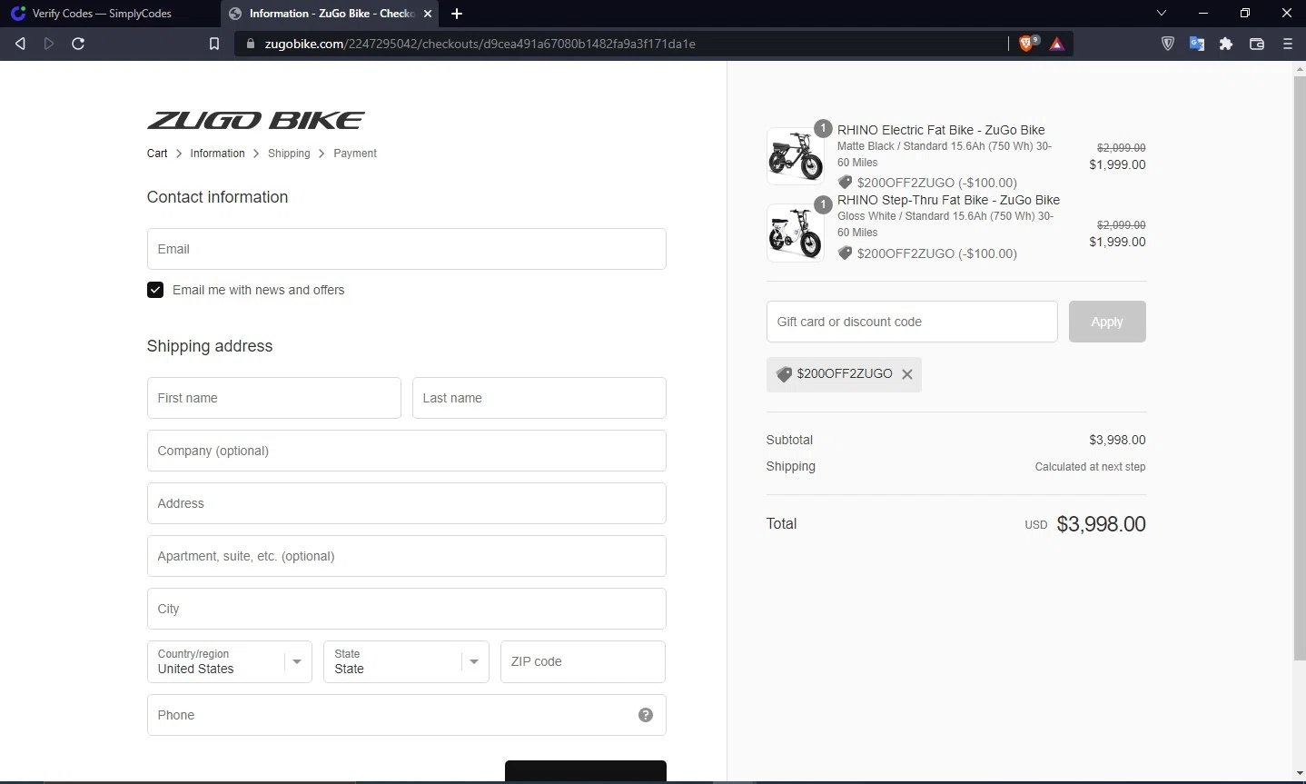Click the RHINO Electric Fat Bike title text
This screenshot has width=1306, height=784.
pyautogui.click(x=941, y=130)
